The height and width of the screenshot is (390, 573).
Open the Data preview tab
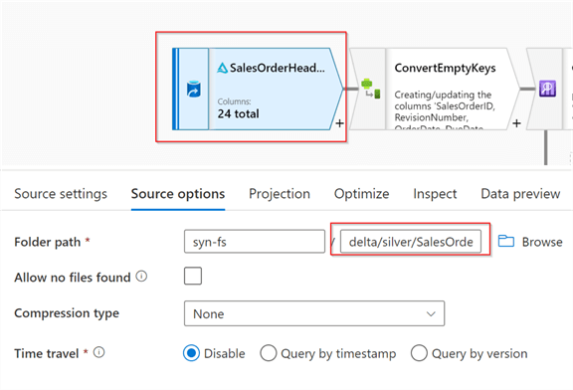(520, 194)
